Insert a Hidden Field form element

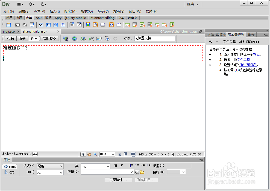25,25
